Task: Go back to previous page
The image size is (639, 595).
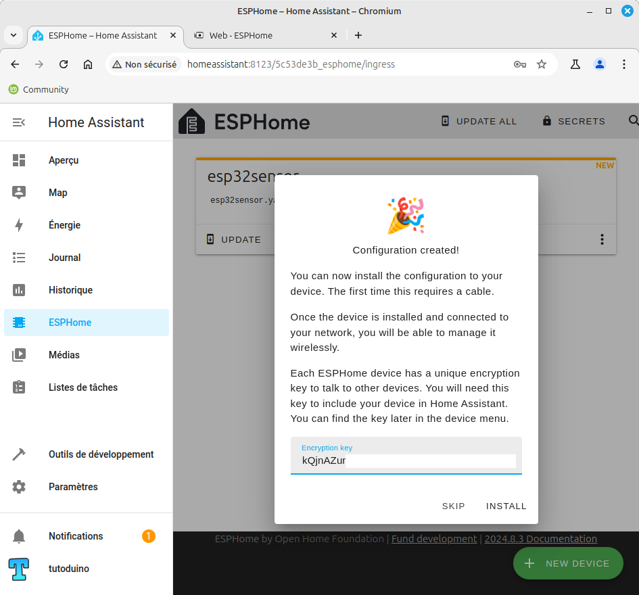Action: pyautogui.click(x=15, y=64)
